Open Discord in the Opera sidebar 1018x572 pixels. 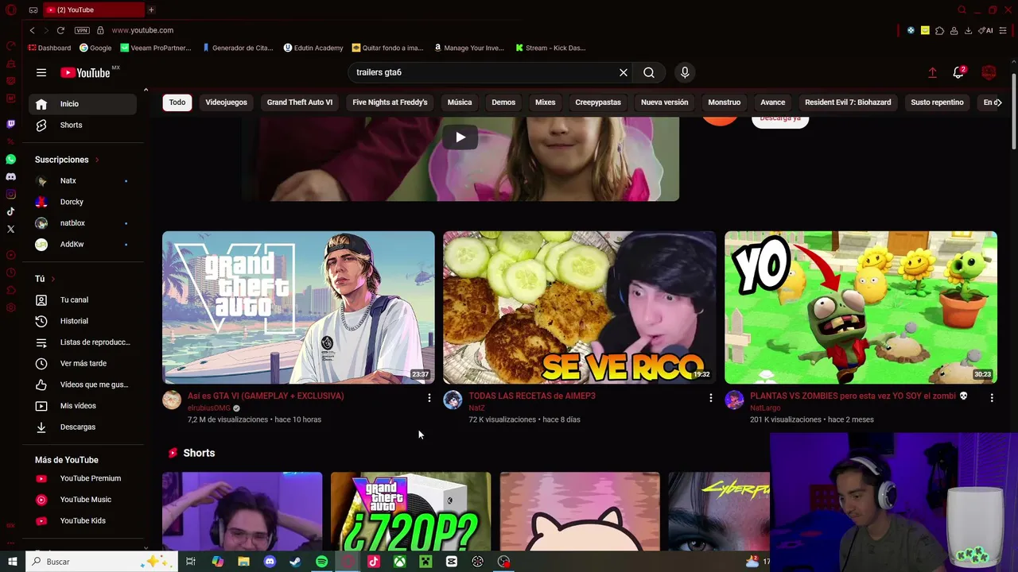[x=10, y=176]
